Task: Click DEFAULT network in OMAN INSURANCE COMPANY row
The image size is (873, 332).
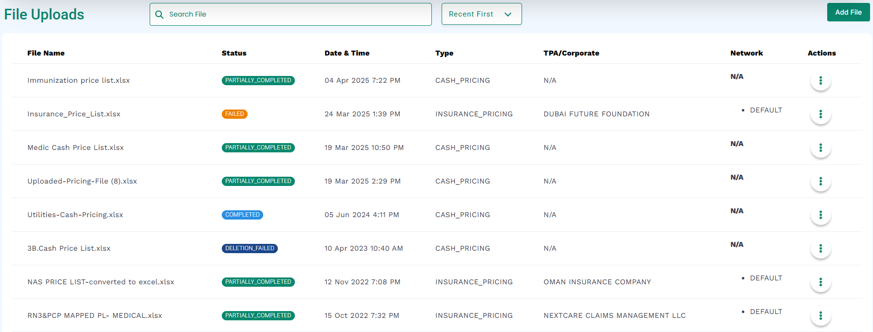Action: (x=766, y=278)
